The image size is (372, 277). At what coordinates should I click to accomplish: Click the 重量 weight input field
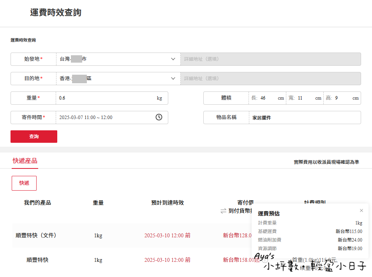pyautogui.click(x=105, y=98)
